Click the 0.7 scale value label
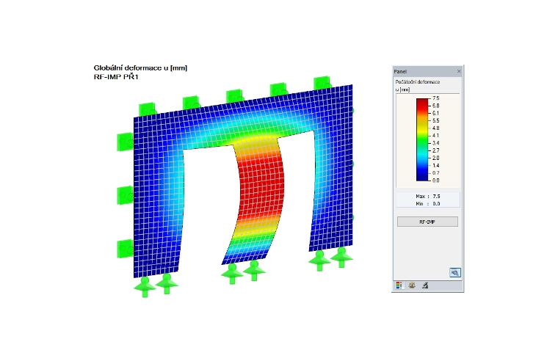This screenshot has width=558, height=361. point(436,173)
